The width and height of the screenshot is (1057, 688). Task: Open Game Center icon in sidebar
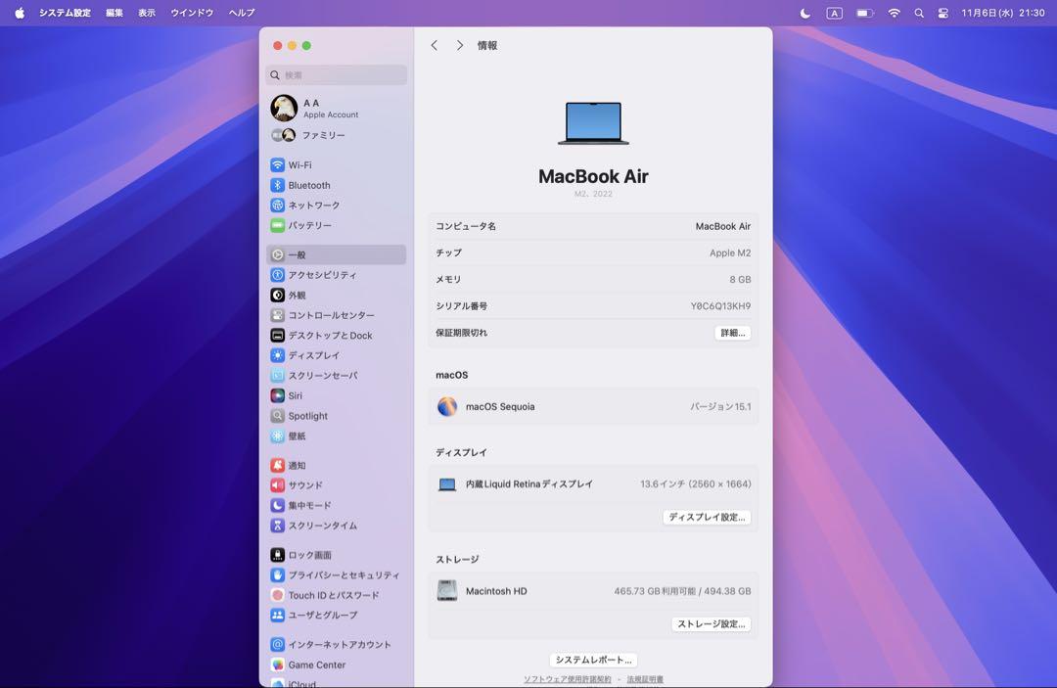click(277, 665)
